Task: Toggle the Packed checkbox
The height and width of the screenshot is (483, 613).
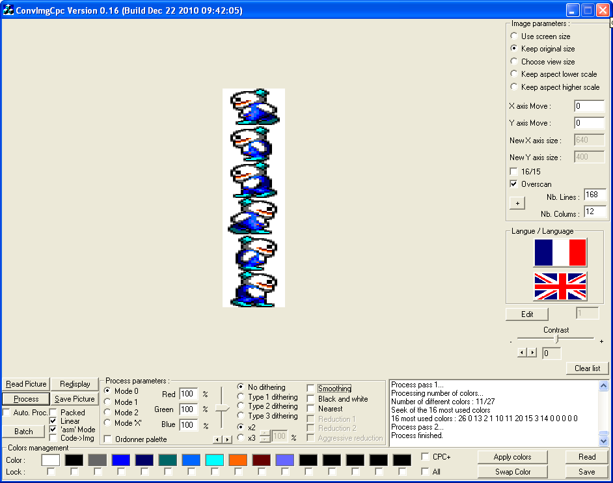Action: point(53,412)
